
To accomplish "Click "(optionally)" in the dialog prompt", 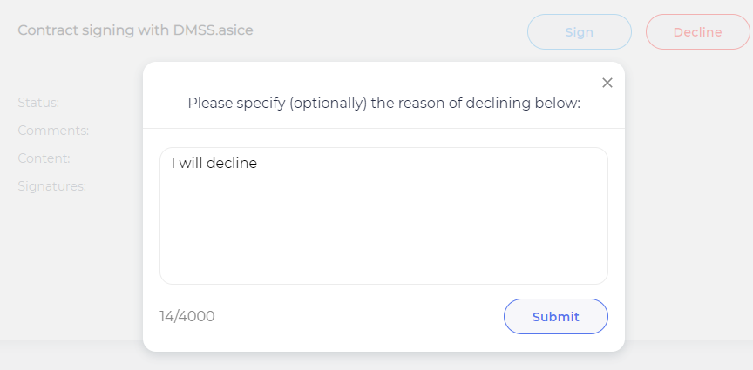I will point(329,104).
